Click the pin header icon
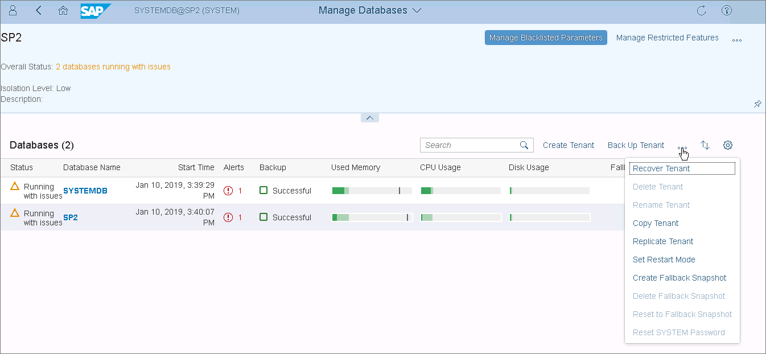 click(757, 104)
